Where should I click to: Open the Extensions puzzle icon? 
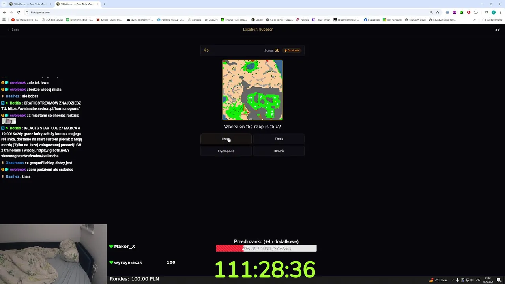point(476,12)
